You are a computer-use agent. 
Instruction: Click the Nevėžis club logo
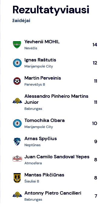click(17, 45)
